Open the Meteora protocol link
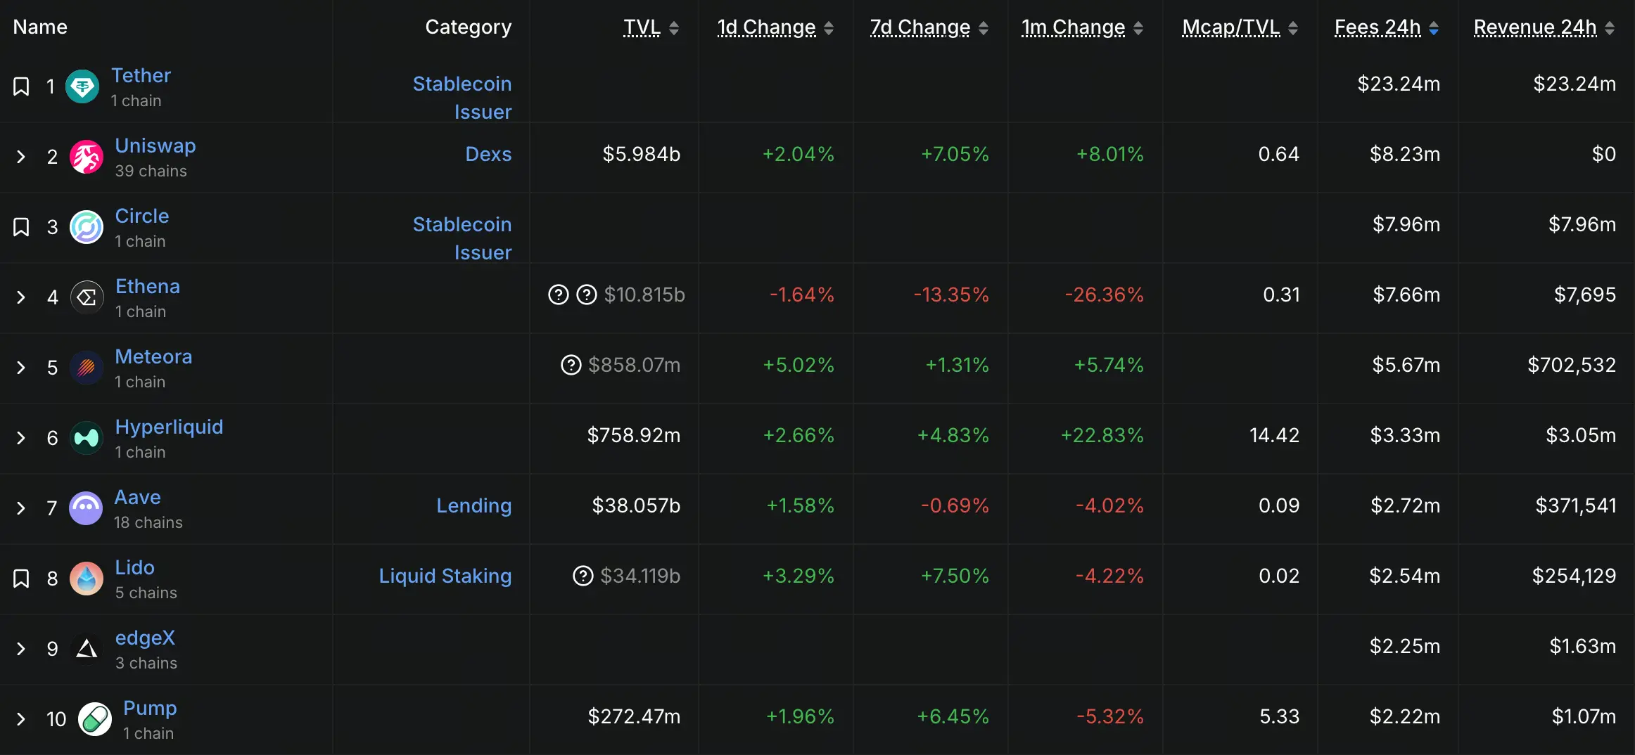Screen dimensions: 1635x755 coord(153,356)
